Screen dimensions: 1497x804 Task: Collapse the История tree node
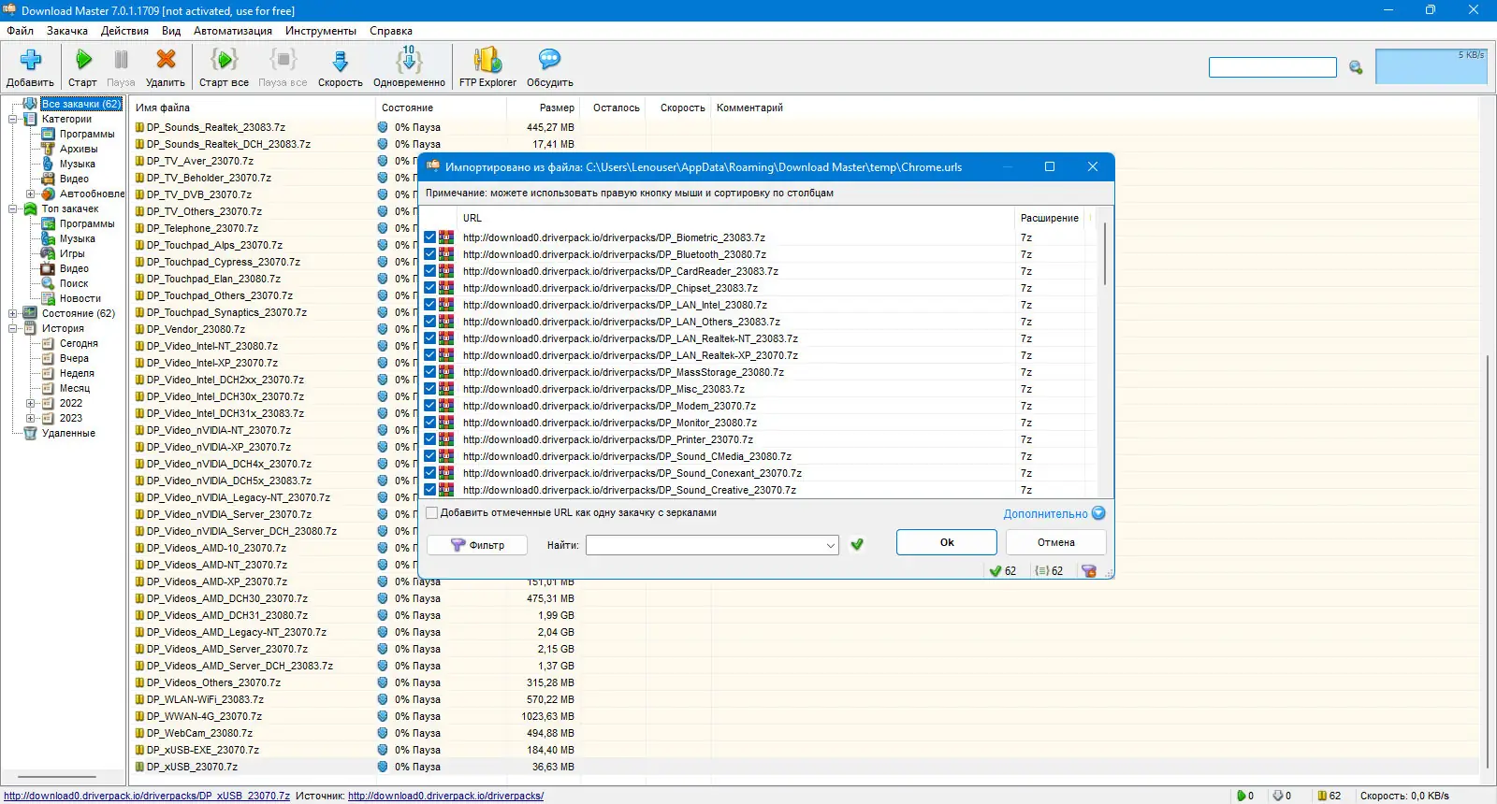point(13,328)
